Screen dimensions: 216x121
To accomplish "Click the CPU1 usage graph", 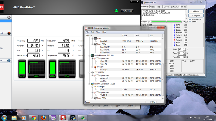I will coord(67,69).
